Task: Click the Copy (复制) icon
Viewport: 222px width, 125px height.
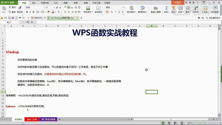Action: [10, 12]
